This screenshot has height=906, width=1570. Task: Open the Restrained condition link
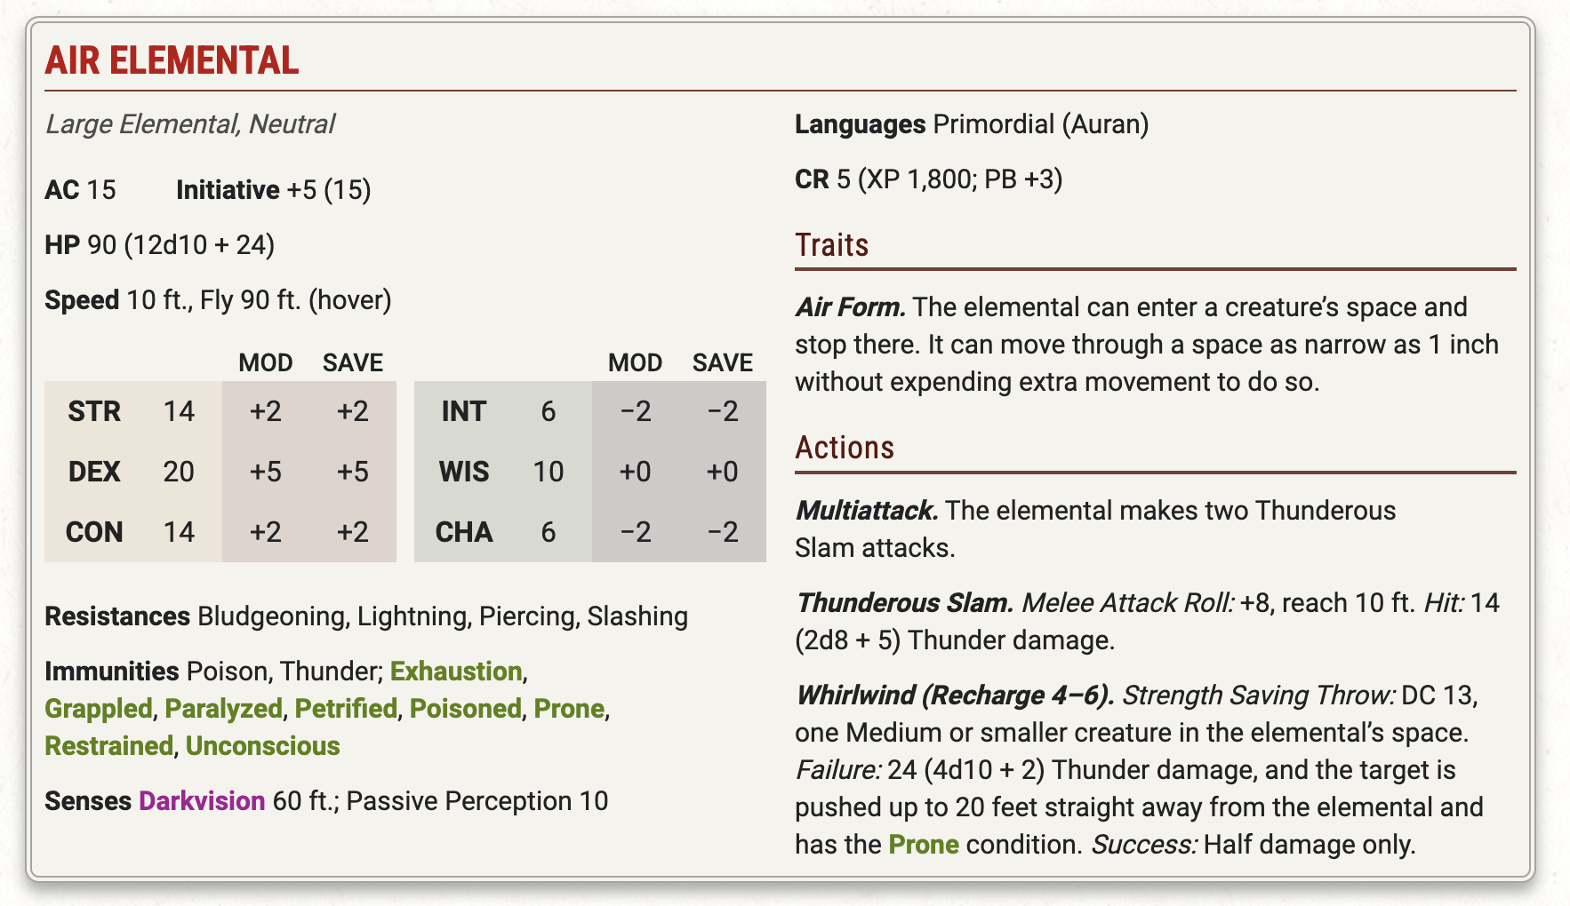click(x=109, y=745)
